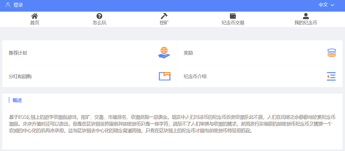Click the globe-in-hand icon for 推荐计划
This screenshot has width=345, height=151.
164,53
